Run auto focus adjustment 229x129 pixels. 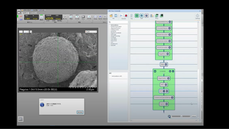(77, 17)
